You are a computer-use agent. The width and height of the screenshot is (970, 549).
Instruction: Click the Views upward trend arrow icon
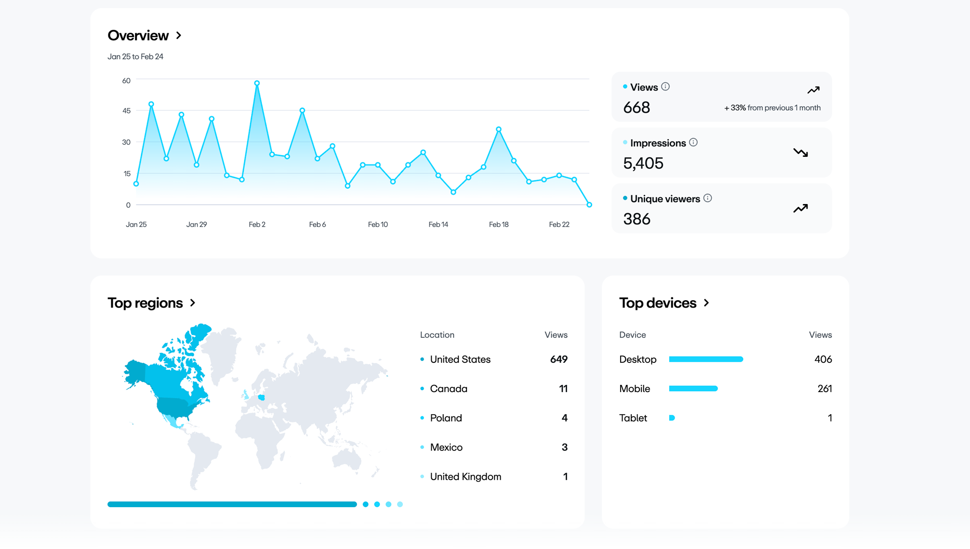tap(813, 90)
